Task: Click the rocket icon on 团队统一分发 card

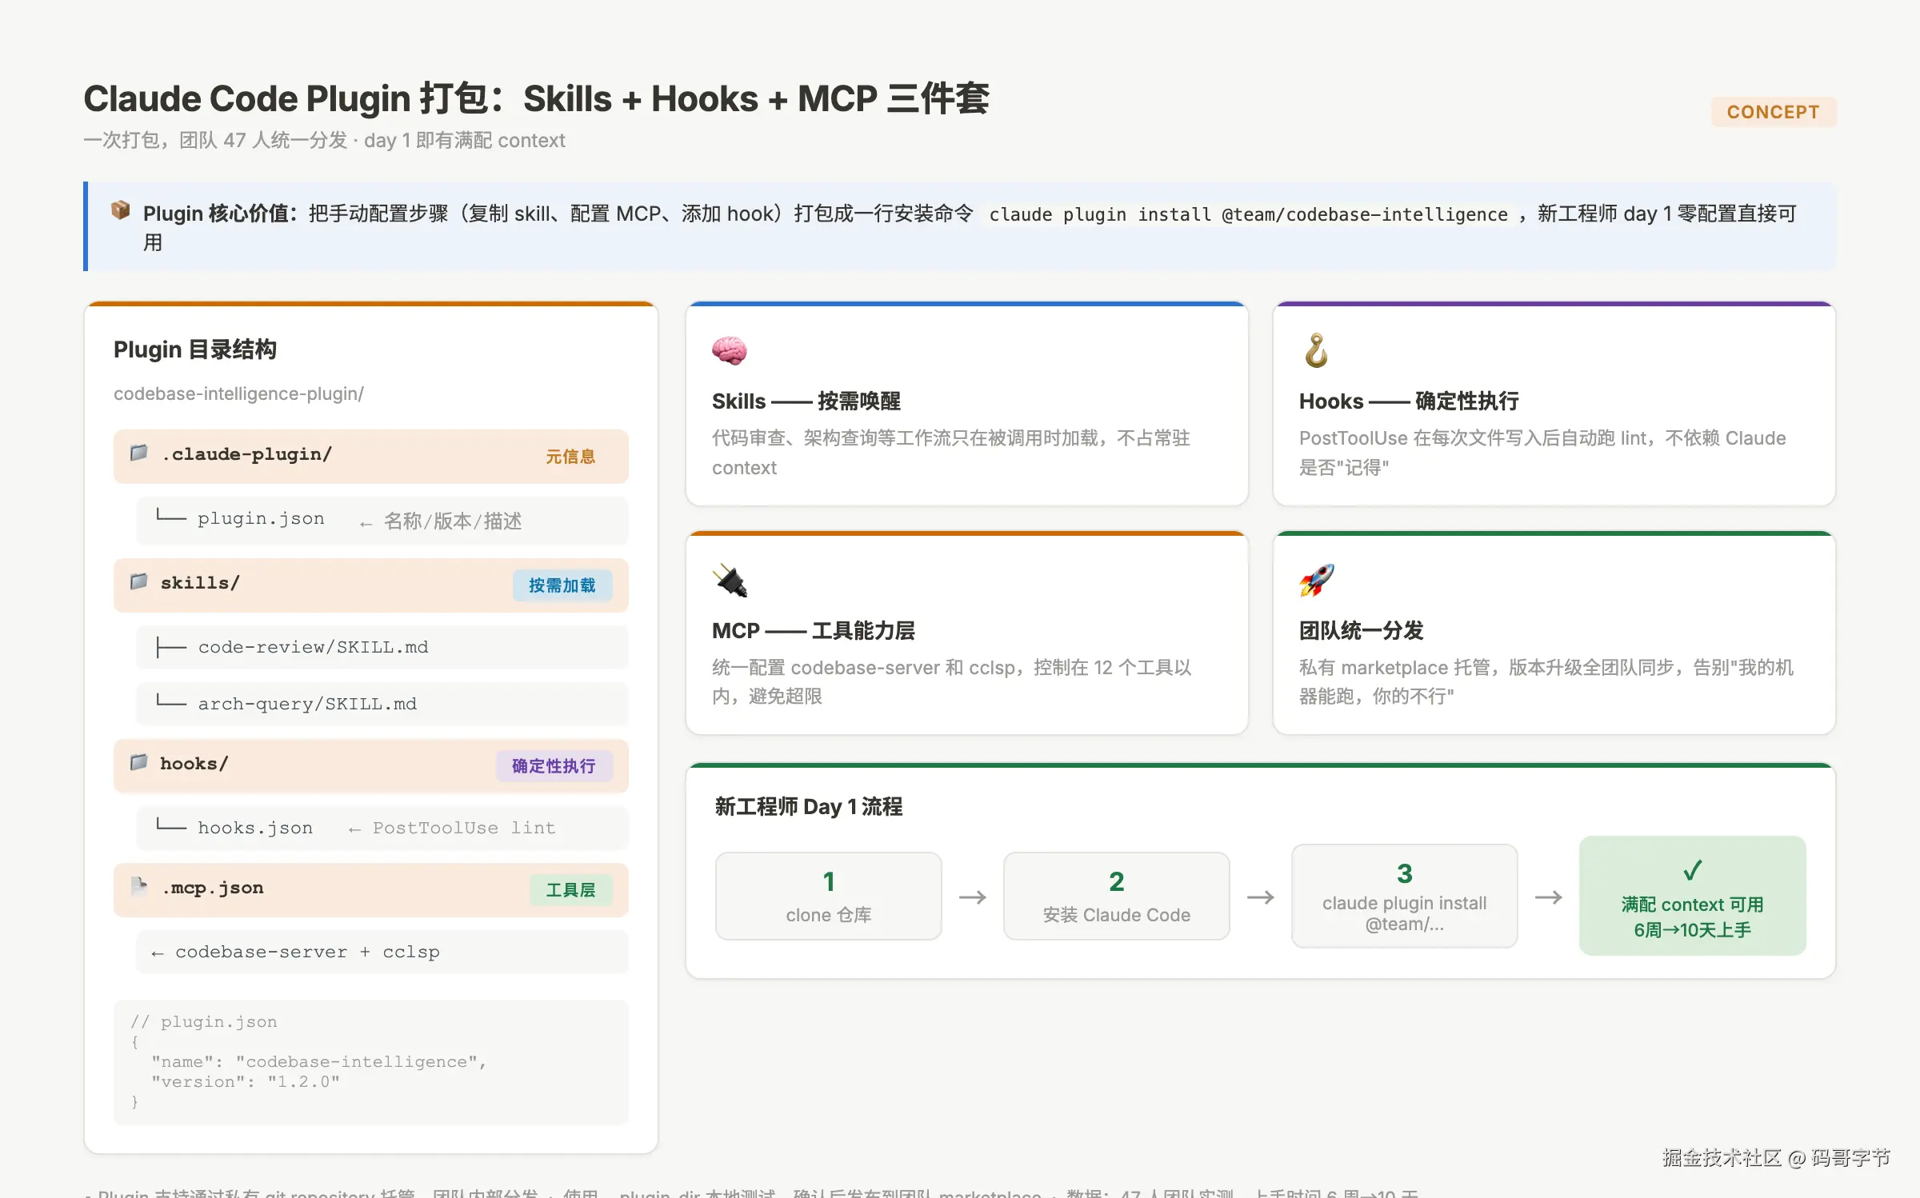Action: [x=1317, y=581]
